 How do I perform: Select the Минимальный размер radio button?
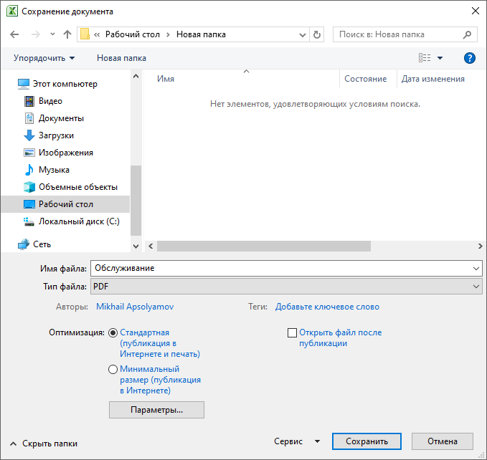point(113,370)
